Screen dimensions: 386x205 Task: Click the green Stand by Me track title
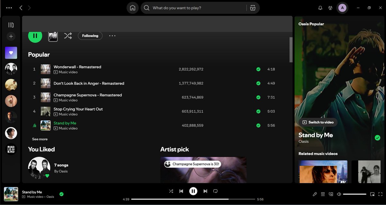pyautogui.click(x=65, y=123)
